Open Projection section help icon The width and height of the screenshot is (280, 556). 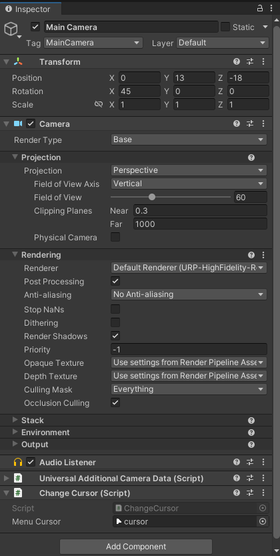tap(251, 158)
